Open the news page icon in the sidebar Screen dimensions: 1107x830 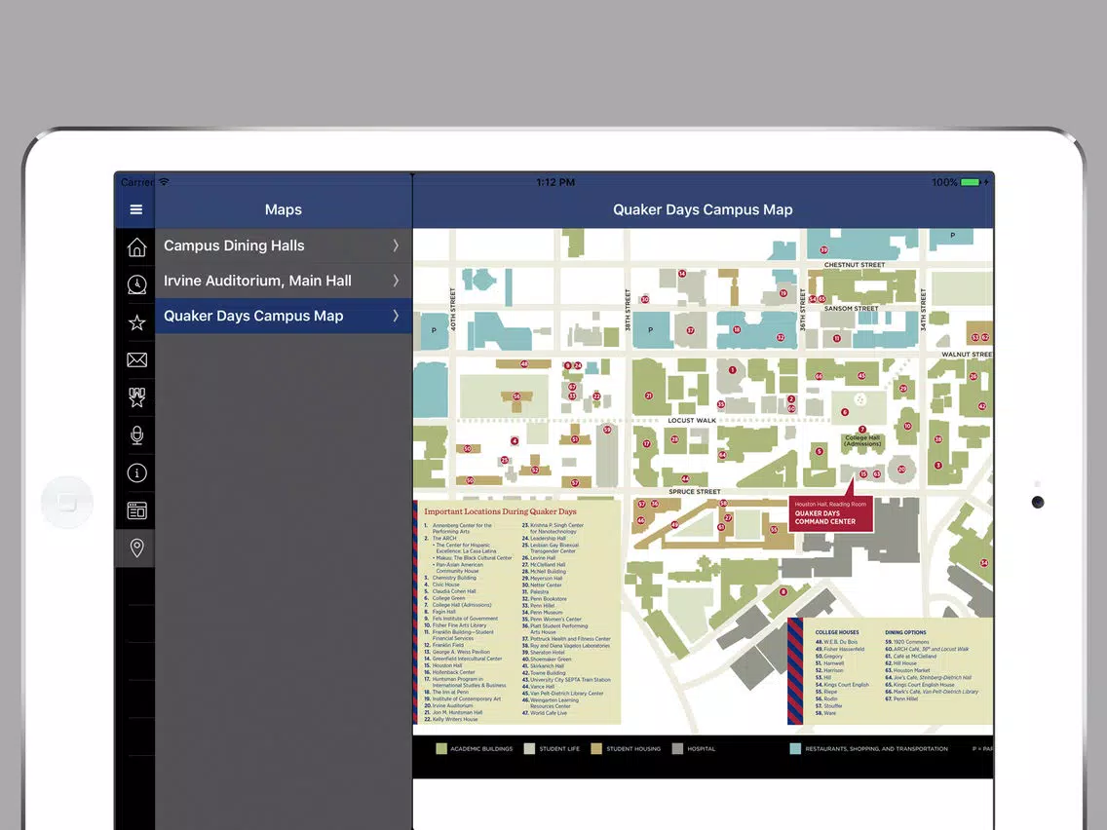click(x=137, y=510)
